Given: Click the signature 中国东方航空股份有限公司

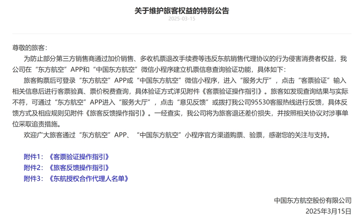Looking at the screenshot, I should coord(313,201).
